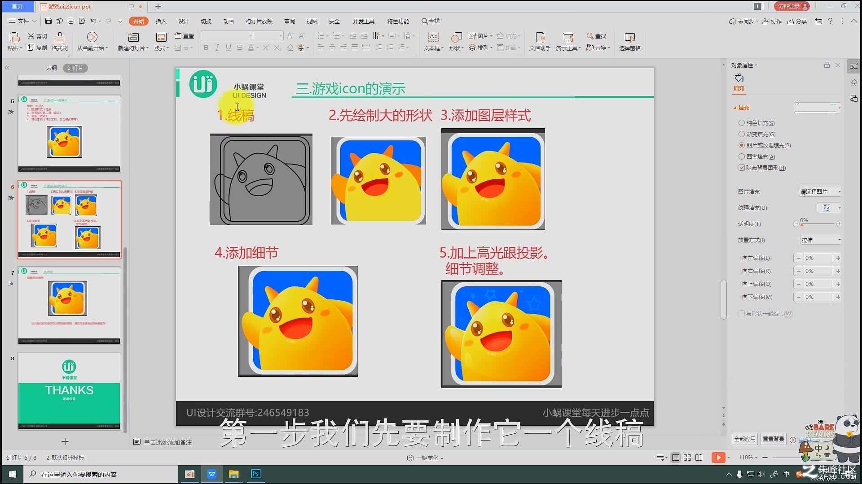Cut selection with 剪切
This screenshot has width=862, height=484.
click(x=37, y=36)
